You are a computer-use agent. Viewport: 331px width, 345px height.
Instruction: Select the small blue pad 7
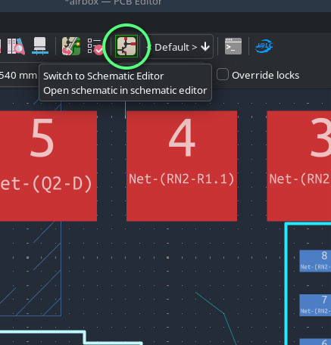(x=315, y=305)
